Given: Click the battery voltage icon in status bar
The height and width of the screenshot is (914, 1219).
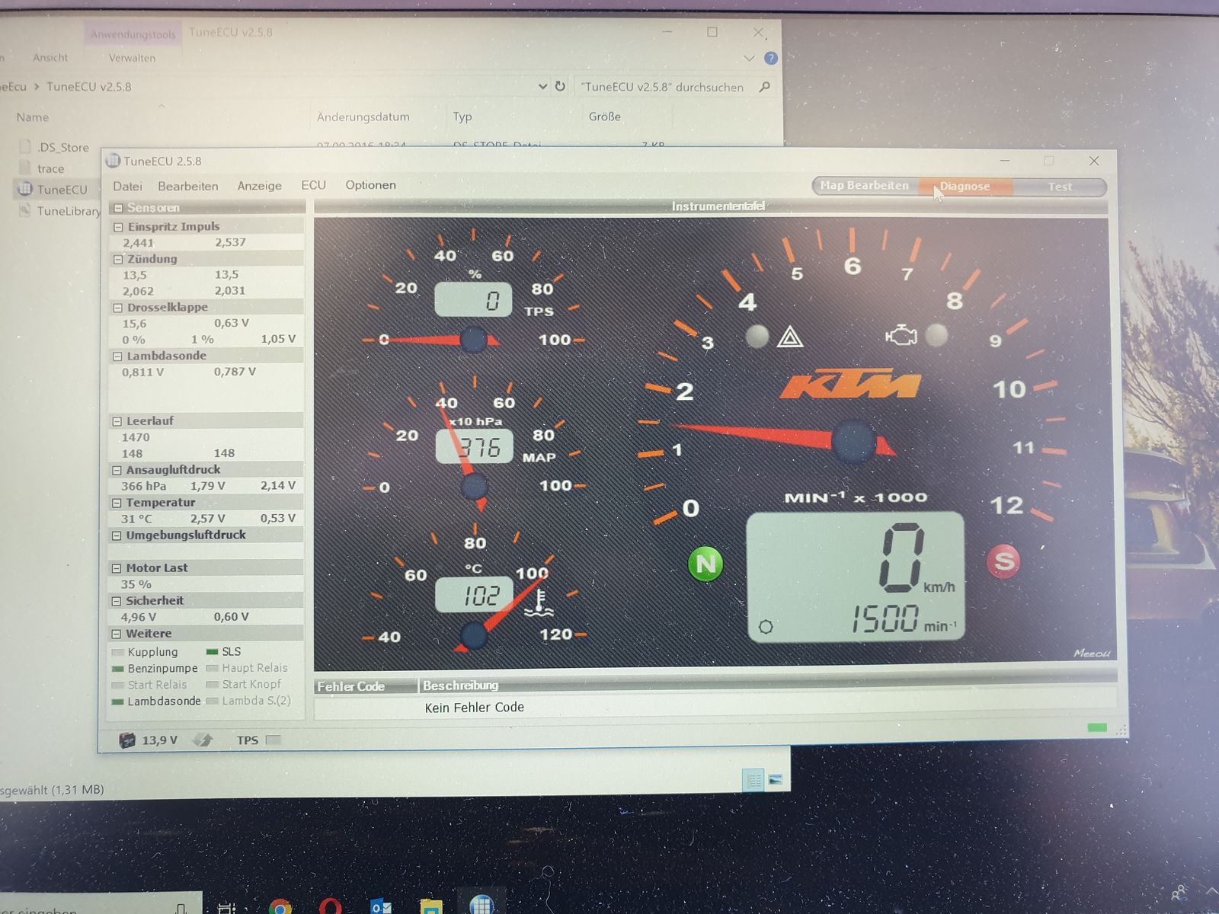Looking at the screenshot, I should [127, 740].
